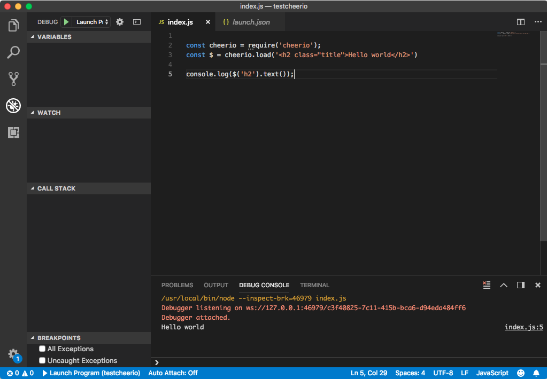This screenshot has width=547, height=379.
Task: Click 'console.log' on line 5
Action: 207,74
